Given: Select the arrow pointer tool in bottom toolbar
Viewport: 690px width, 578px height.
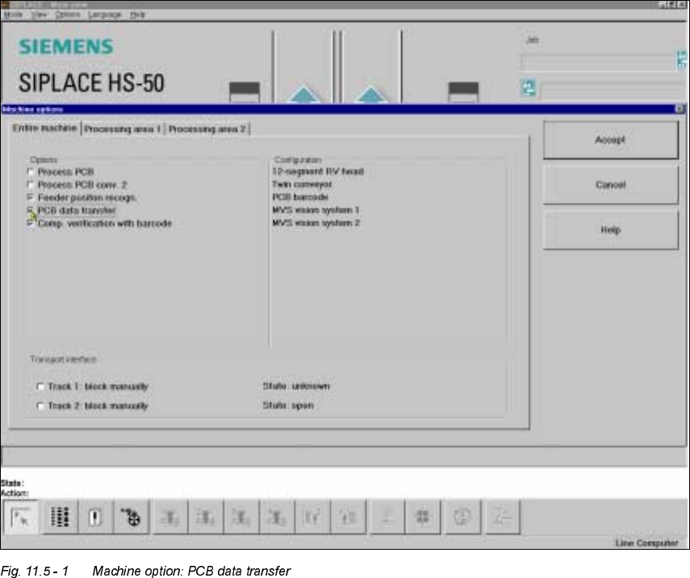Looking at the screenshot, I should (21, 517).
